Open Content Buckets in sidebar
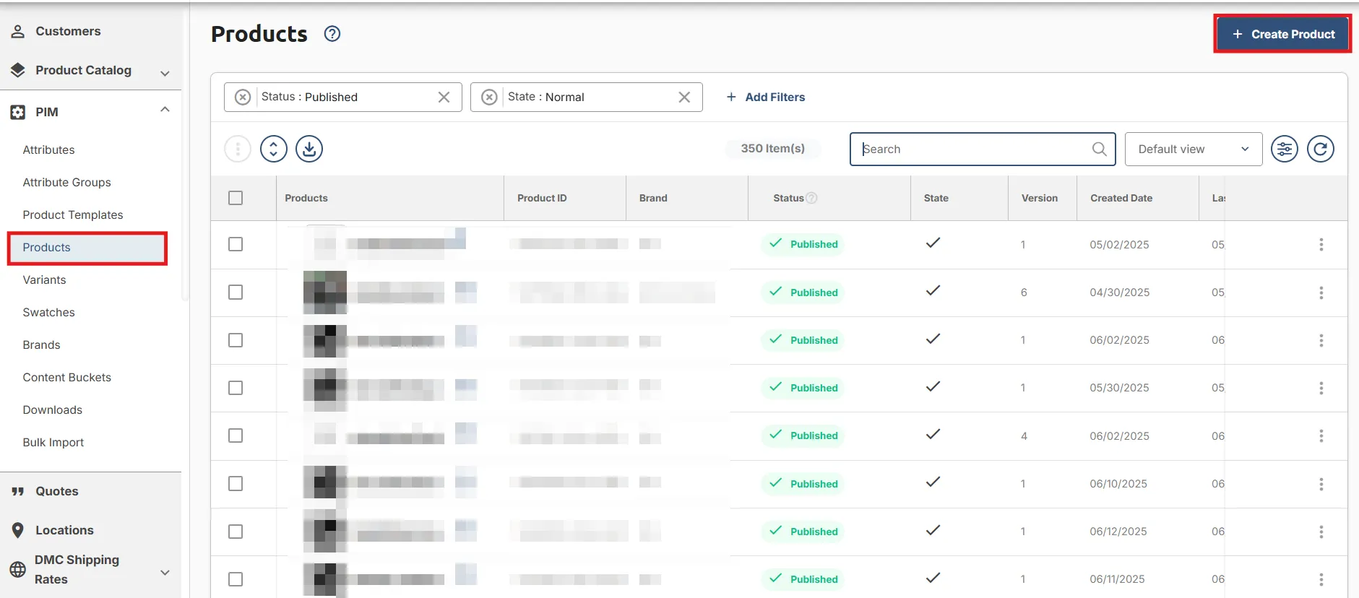The width and height of the screenshot is (1359, 598). 67,377
